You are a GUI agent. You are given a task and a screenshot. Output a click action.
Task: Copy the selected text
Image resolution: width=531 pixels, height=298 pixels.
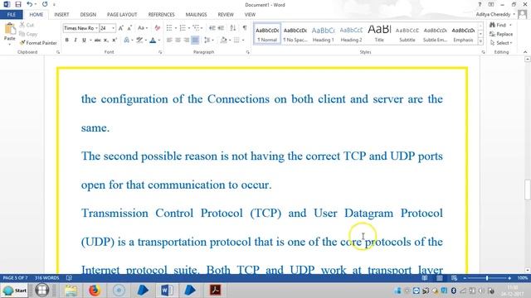(x=28, y=34)
